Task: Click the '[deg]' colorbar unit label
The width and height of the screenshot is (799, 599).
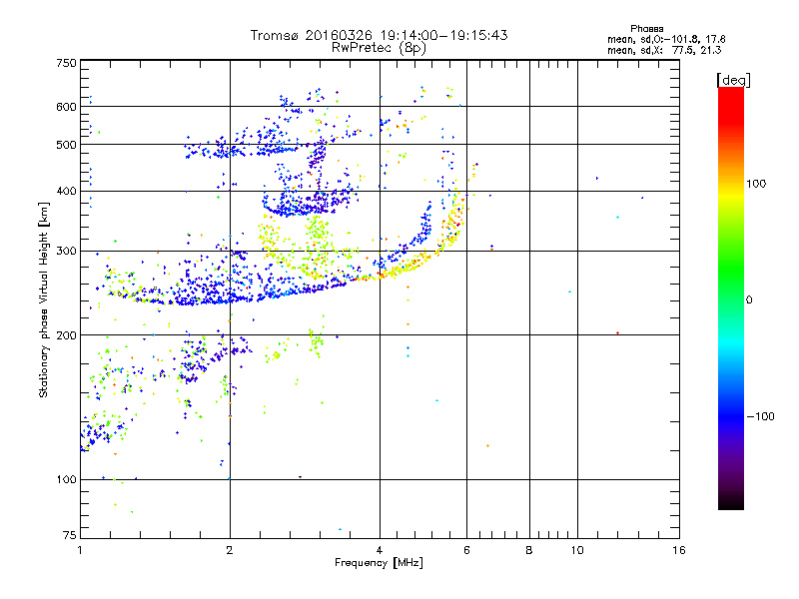Action: point(733,80)
